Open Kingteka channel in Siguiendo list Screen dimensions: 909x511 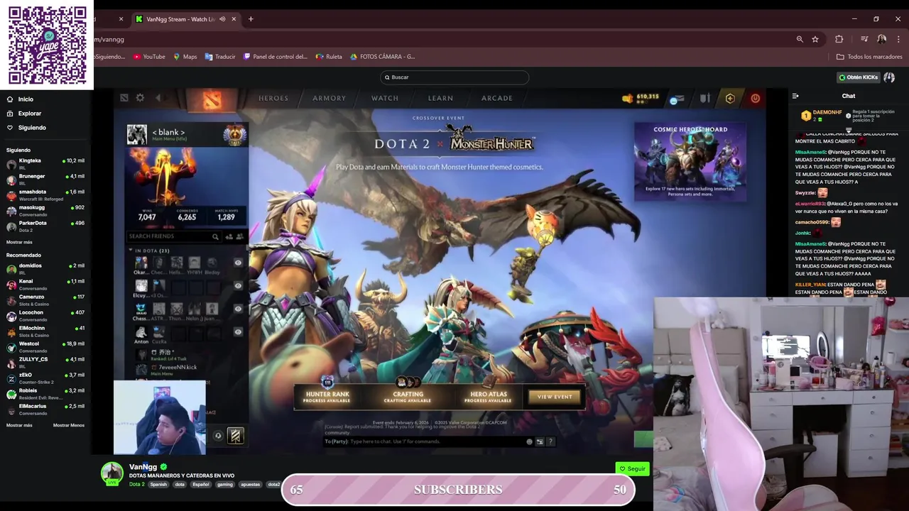[45, 164]
